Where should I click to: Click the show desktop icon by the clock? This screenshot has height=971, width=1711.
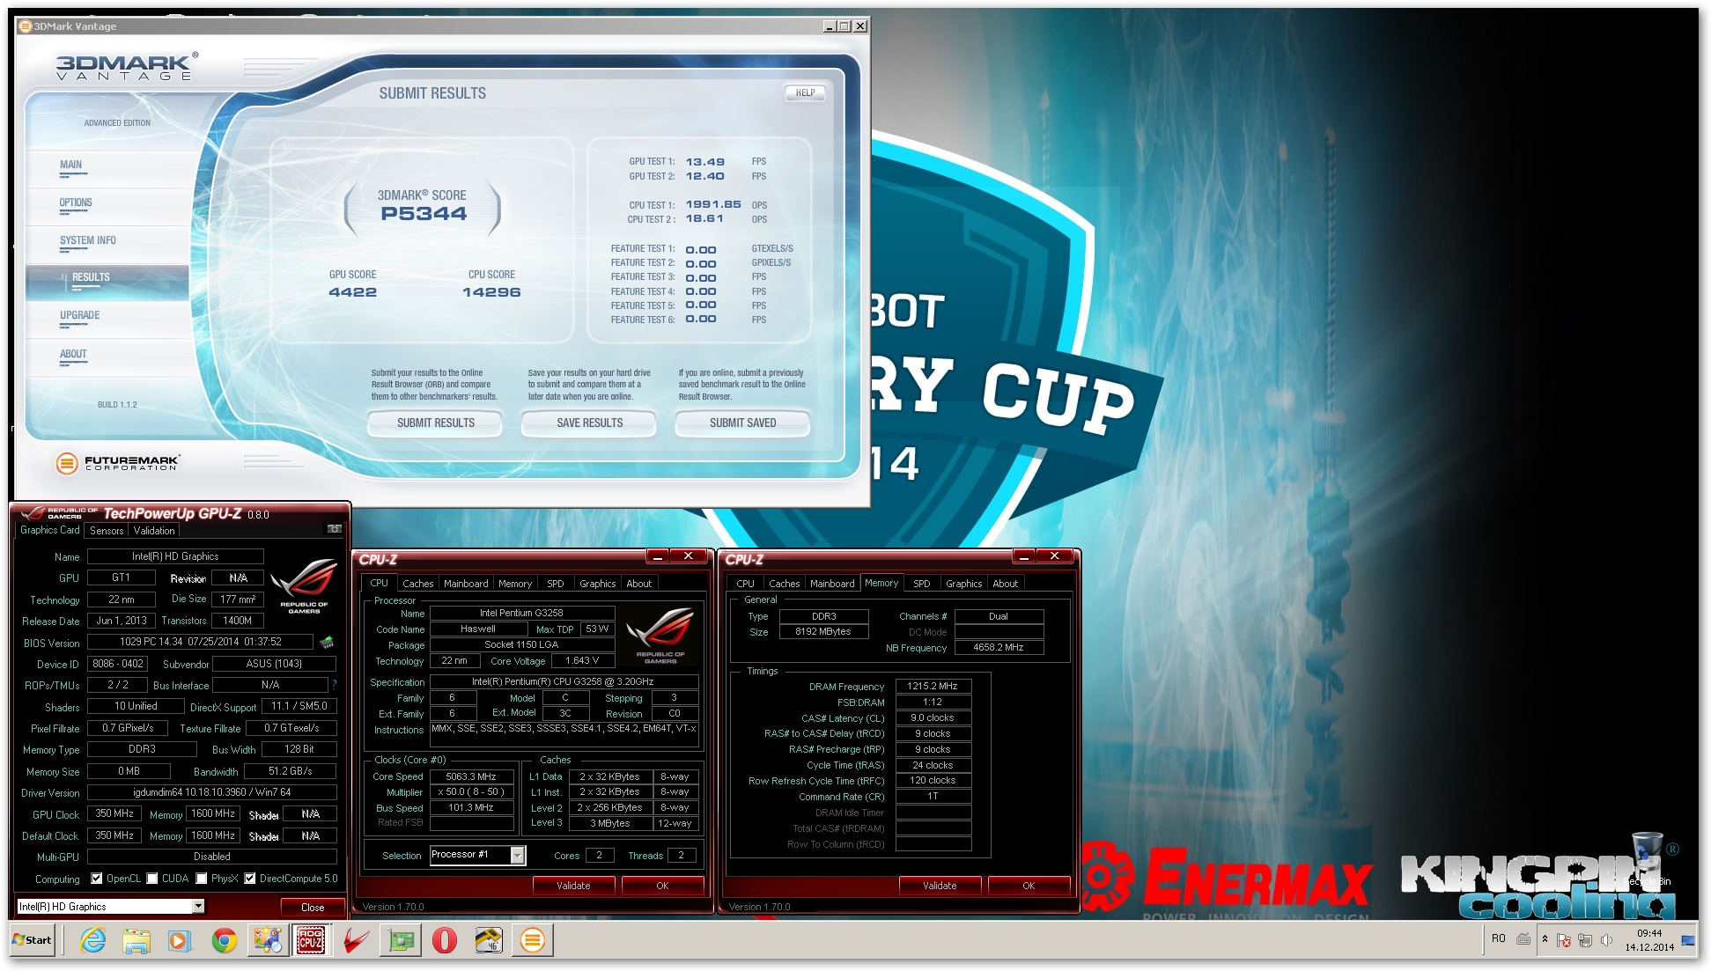pyautogui.click(x=1688, y=940)
